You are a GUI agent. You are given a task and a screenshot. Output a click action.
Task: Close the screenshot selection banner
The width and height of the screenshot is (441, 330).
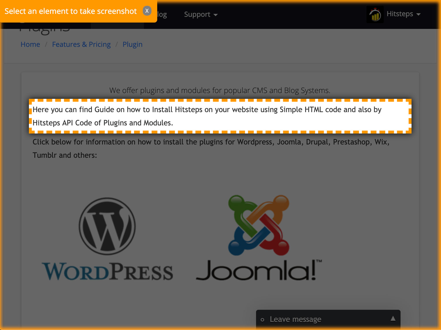(147, 11)
